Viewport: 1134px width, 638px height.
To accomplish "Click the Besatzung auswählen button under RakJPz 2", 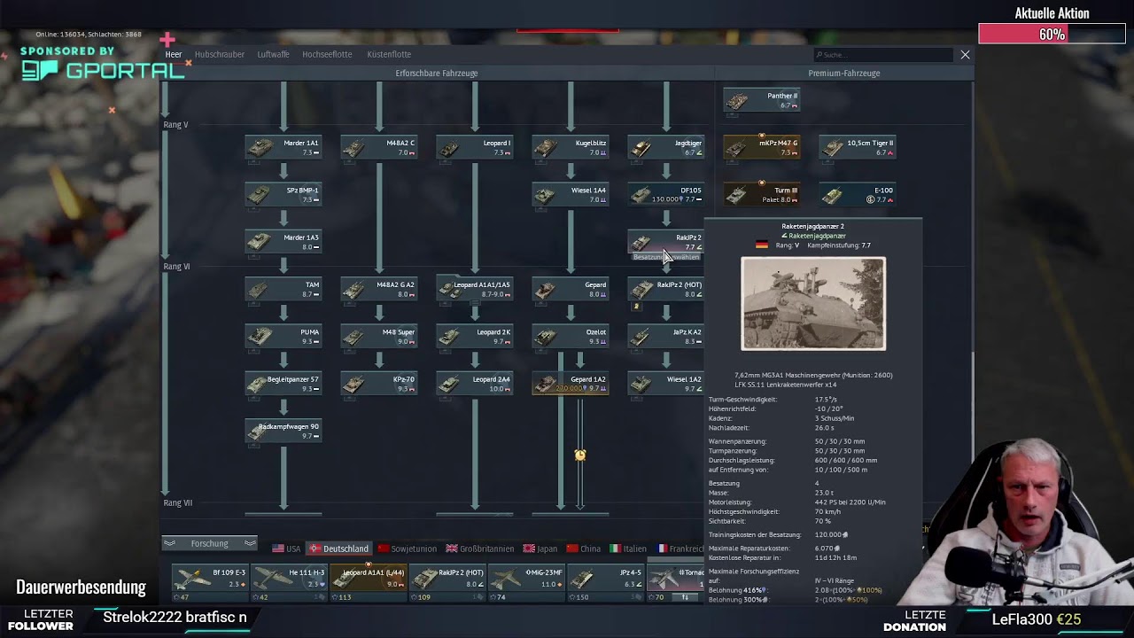I will pyautogui.click(x=666, y=257).
